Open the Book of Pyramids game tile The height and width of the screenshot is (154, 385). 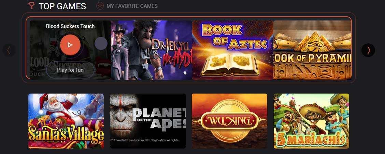click(312, 50)
